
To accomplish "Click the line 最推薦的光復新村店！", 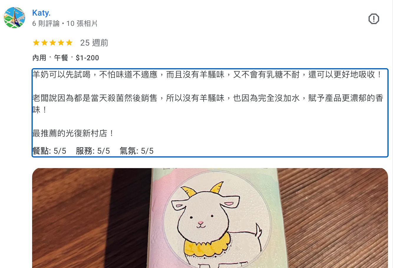I will point(74,133).
